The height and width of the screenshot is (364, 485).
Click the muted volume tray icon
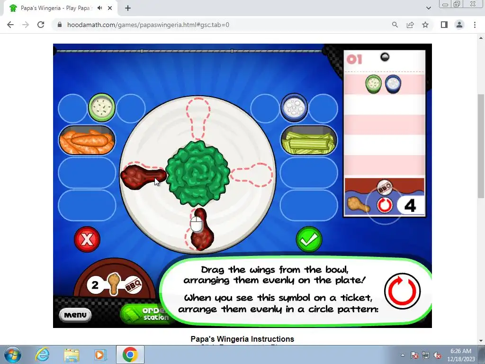(437, 355)
